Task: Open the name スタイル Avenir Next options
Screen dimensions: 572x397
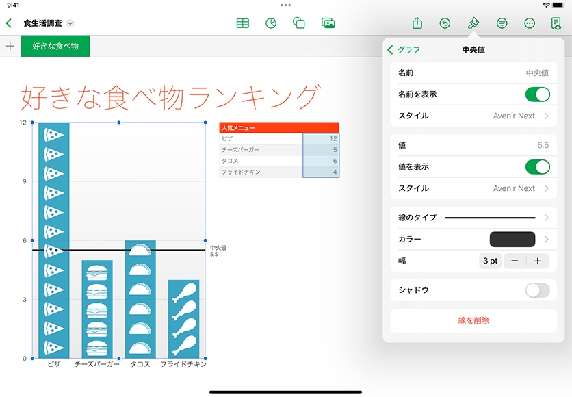Action: coord(520,116)
